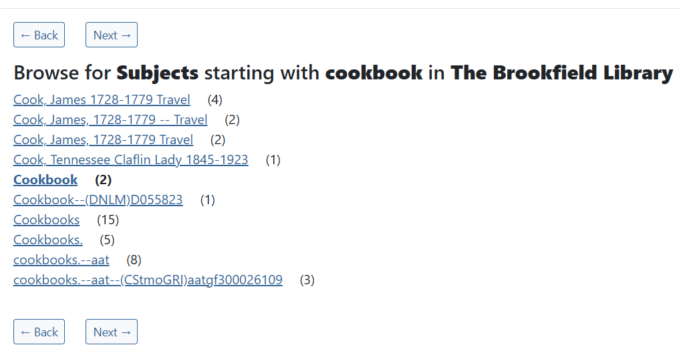This screenshot has height=353, width=681.
Task: Click the (5) count beside 'Cookbooks.'
Action: pyautogui.click(x=107, y=240)
